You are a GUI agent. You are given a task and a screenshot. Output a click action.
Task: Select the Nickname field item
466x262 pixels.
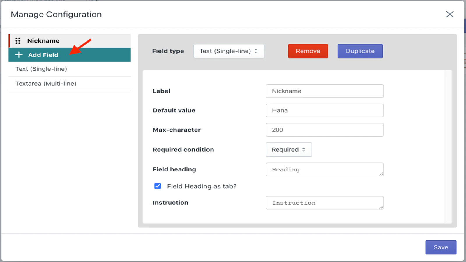pyautogui.click(x=70, y=41)
